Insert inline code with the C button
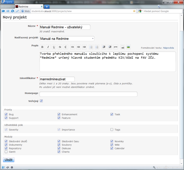 coord(66,47)
